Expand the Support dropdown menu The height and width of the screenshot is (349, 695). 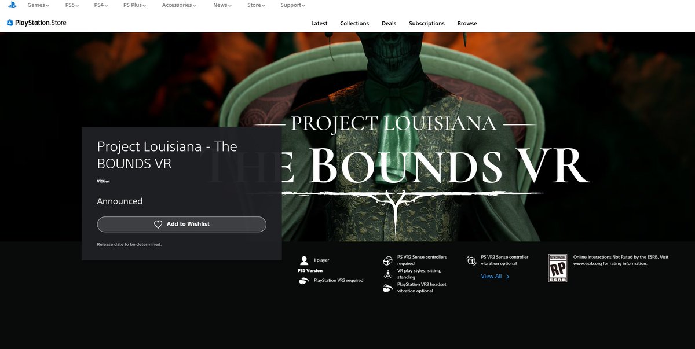293,5
